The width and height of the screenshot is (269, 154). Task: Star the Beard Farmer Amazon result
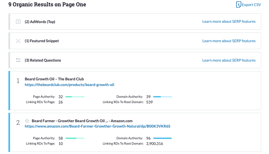27,121
